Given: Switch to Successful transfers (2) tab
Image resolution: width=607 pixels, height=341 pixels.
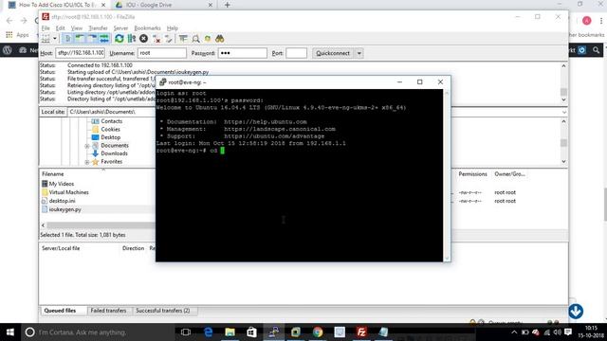Looking at the screenshot, I should [163, 311].
